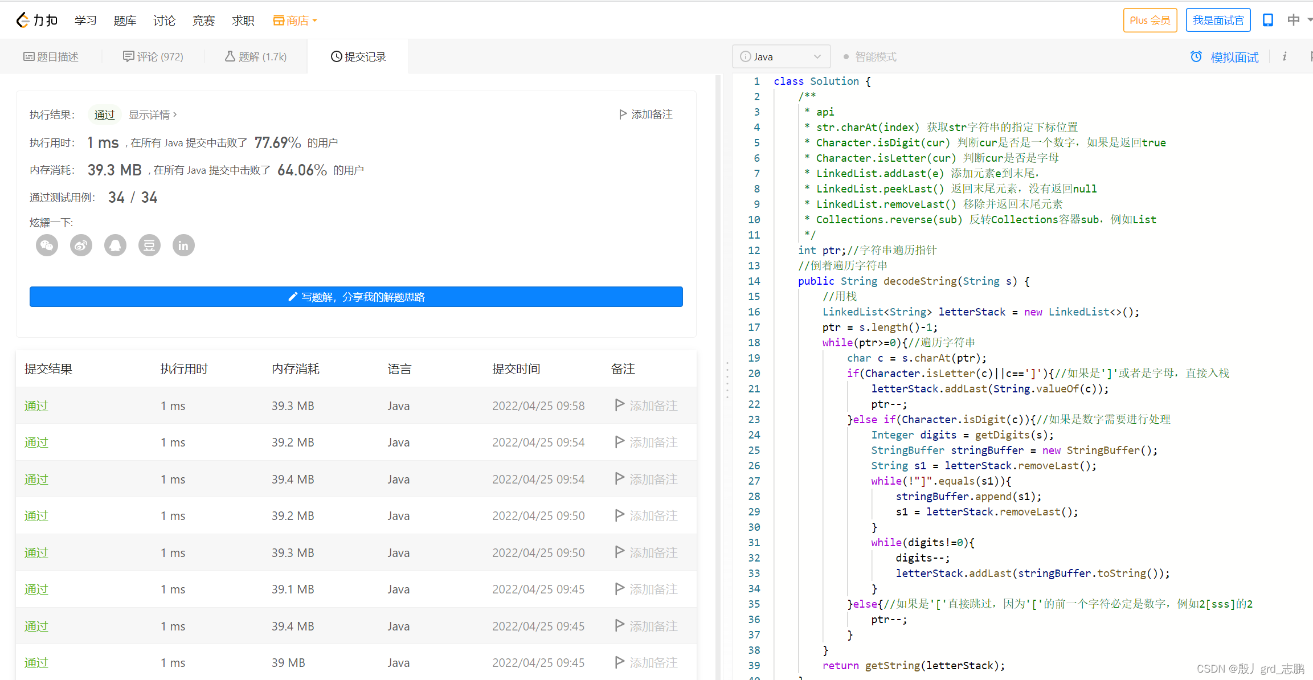Share result via QQ bell icon
This screenshot has height=680, width=1313.
pyautogui.click(x=115, y=245)
